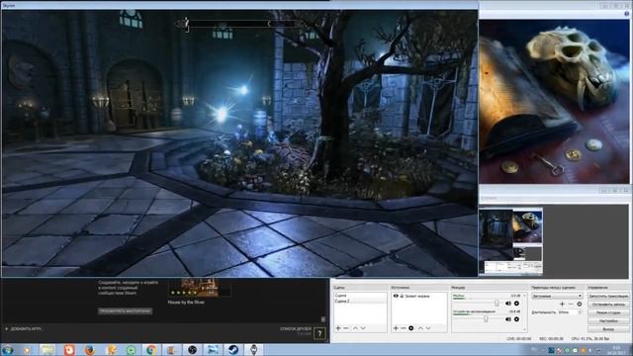Open Google Chrome from the taskbar
This screenshot has height=356, width=633.
coord(151,349)
